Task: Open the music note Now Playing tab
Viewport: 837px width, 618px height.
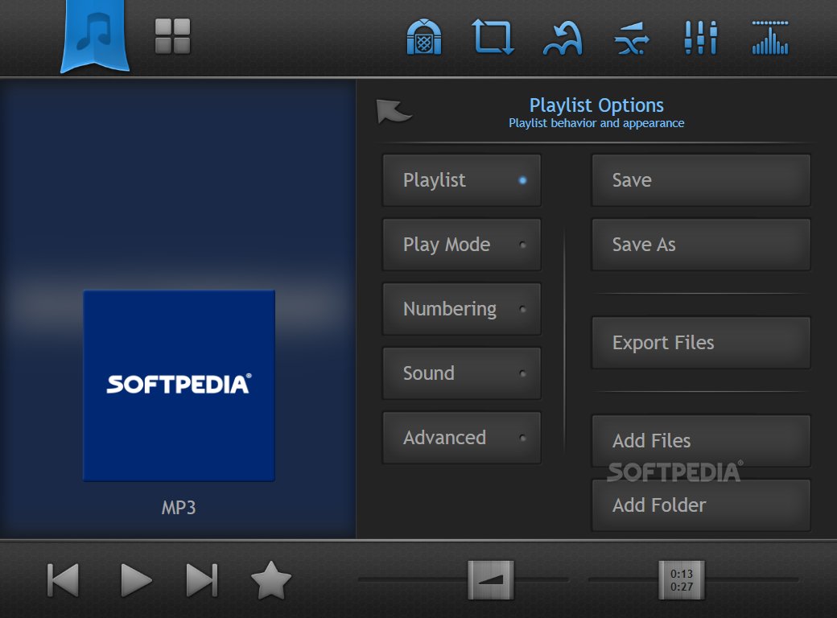Action: click(95, 35)
